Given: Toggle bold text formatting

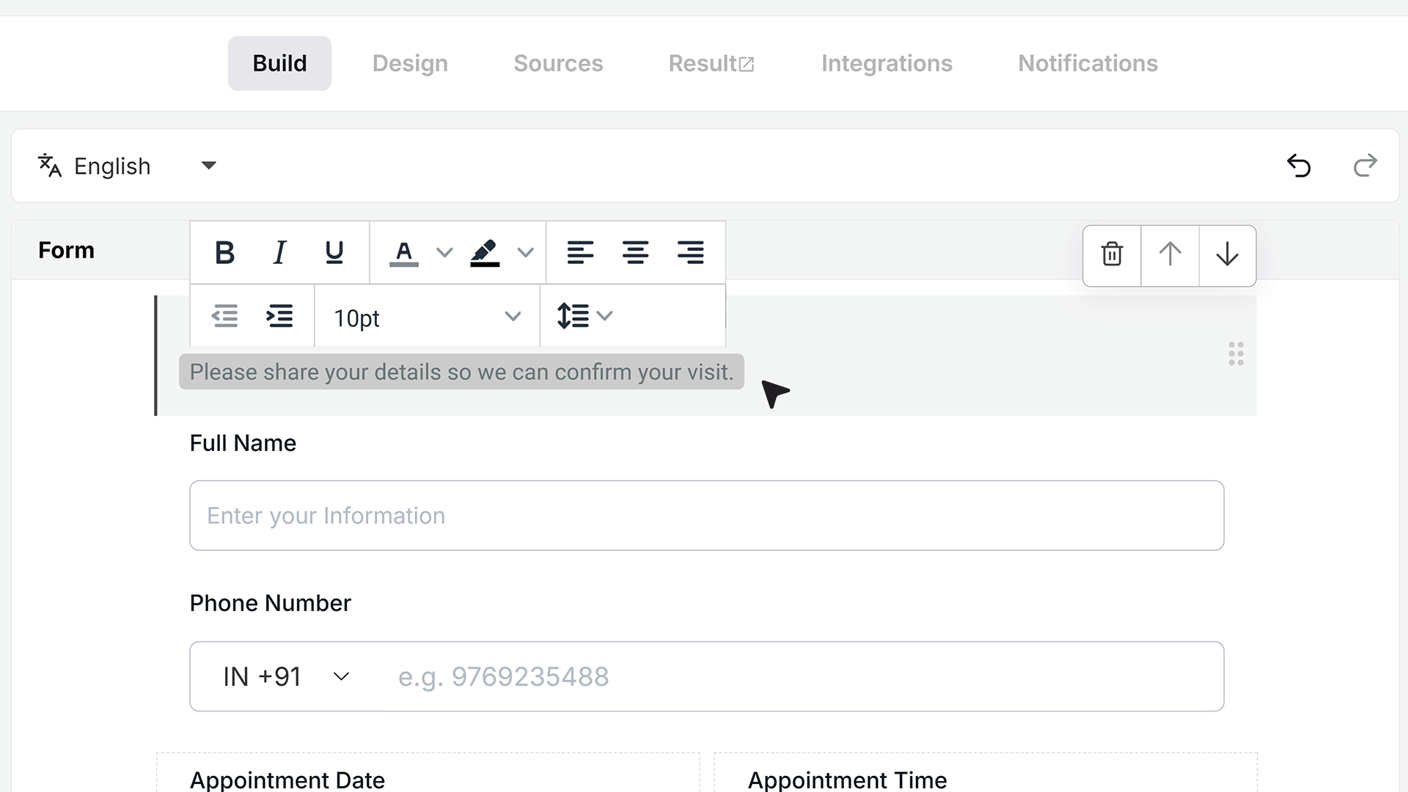Looking at the screenshot, I should click(224, 252).
